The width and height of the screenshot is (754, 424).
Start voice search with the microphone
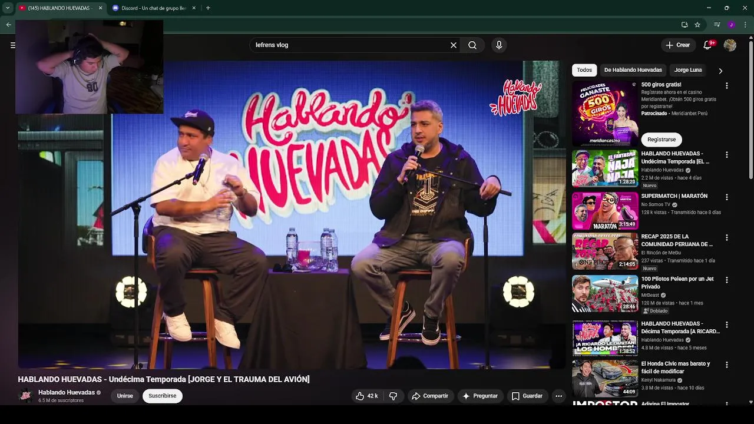coord(499,45)
